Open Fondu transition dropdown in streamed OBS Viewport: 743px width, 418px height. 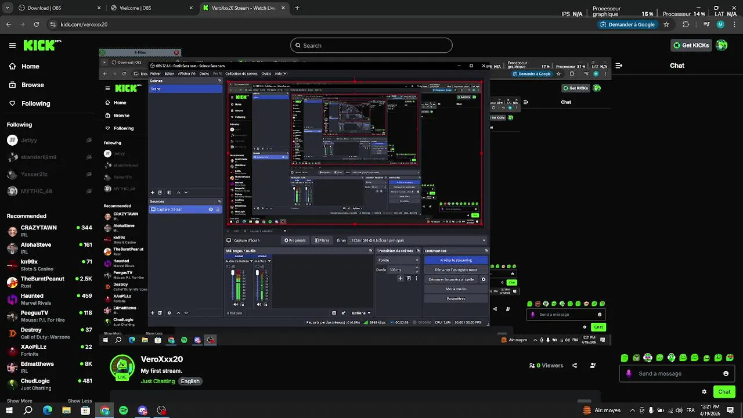[398, 260]
